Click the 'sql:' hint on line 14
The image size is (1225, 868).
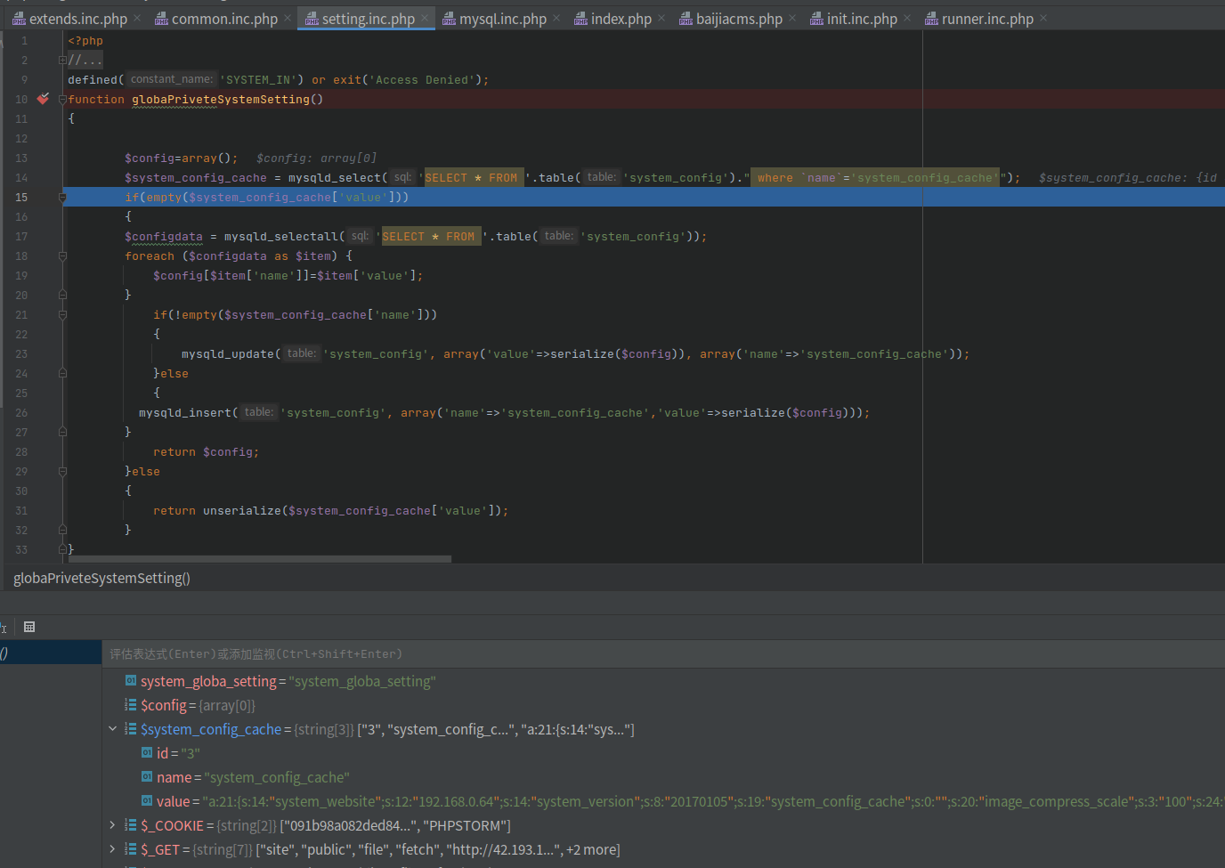[402, 177]
